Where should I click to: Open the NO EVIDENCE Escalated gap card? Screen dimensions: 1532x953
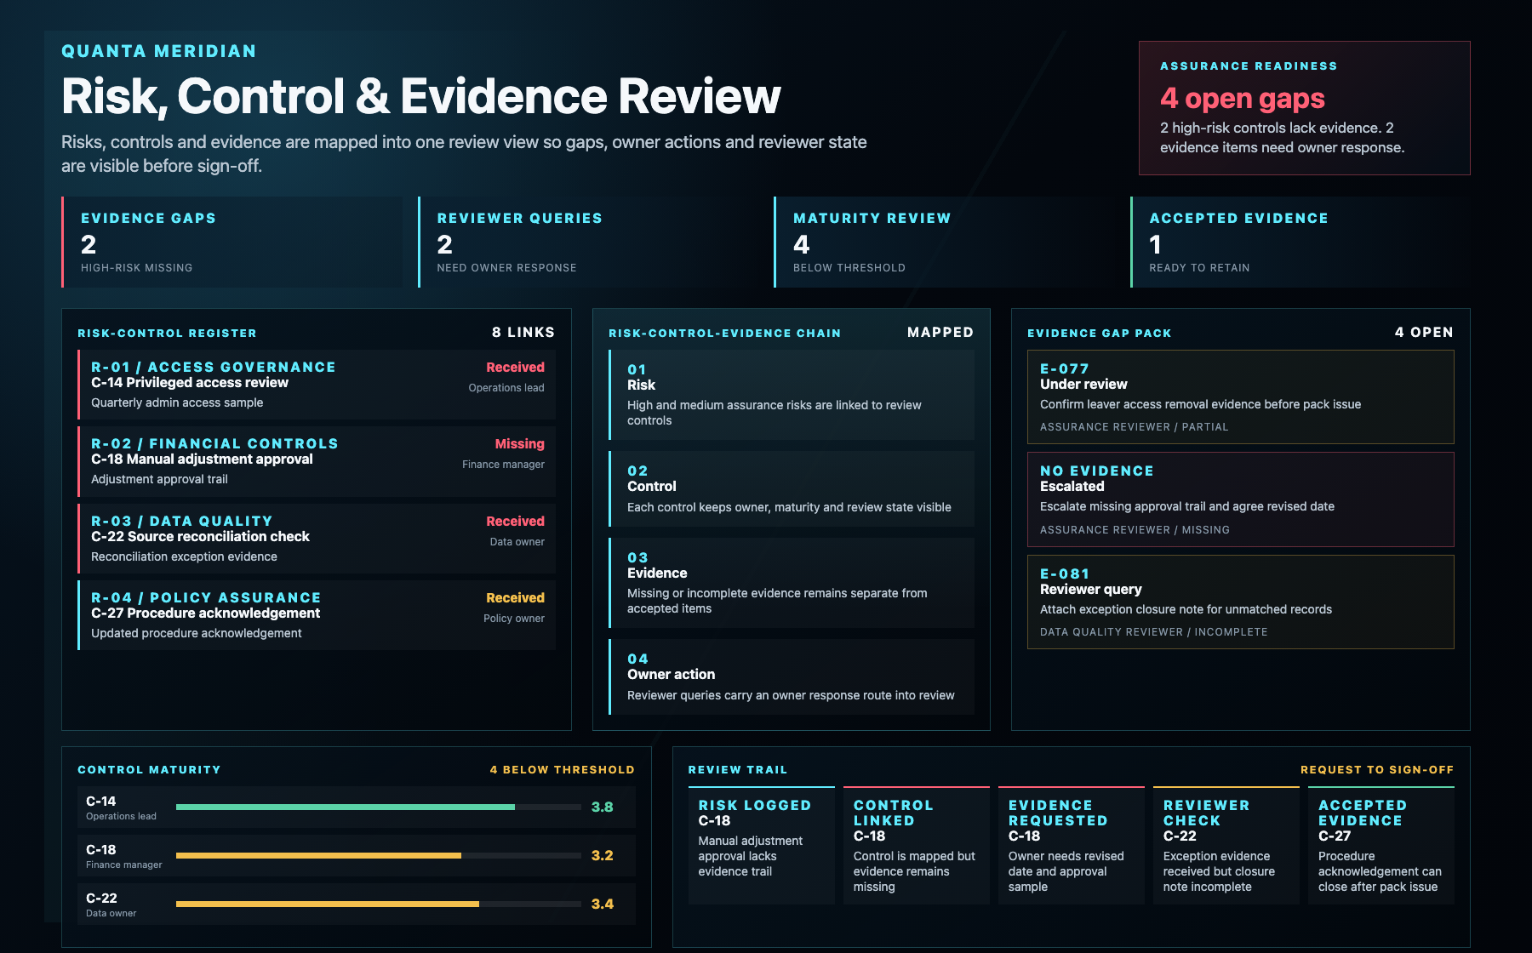pyautogui.click(x=1241, y=499)
